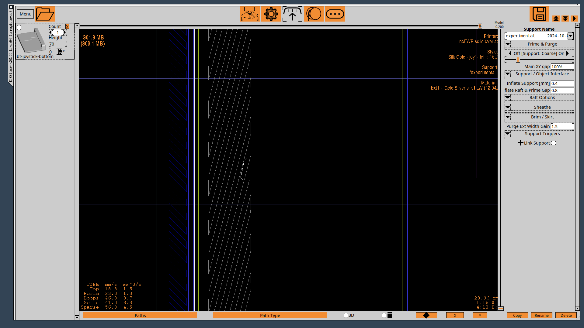Click the rotation angle spinner arrows

(x=60, y=52)
